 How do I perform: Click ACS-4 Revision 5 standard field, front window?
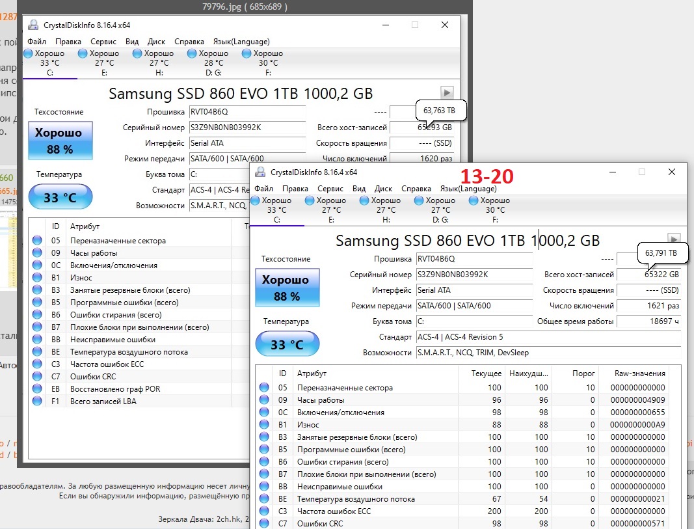(x=548, y=337)
